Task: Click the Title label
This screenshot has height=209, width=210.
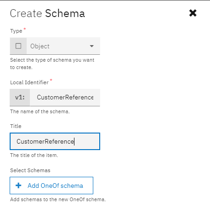Action: [x=16, y=126]
